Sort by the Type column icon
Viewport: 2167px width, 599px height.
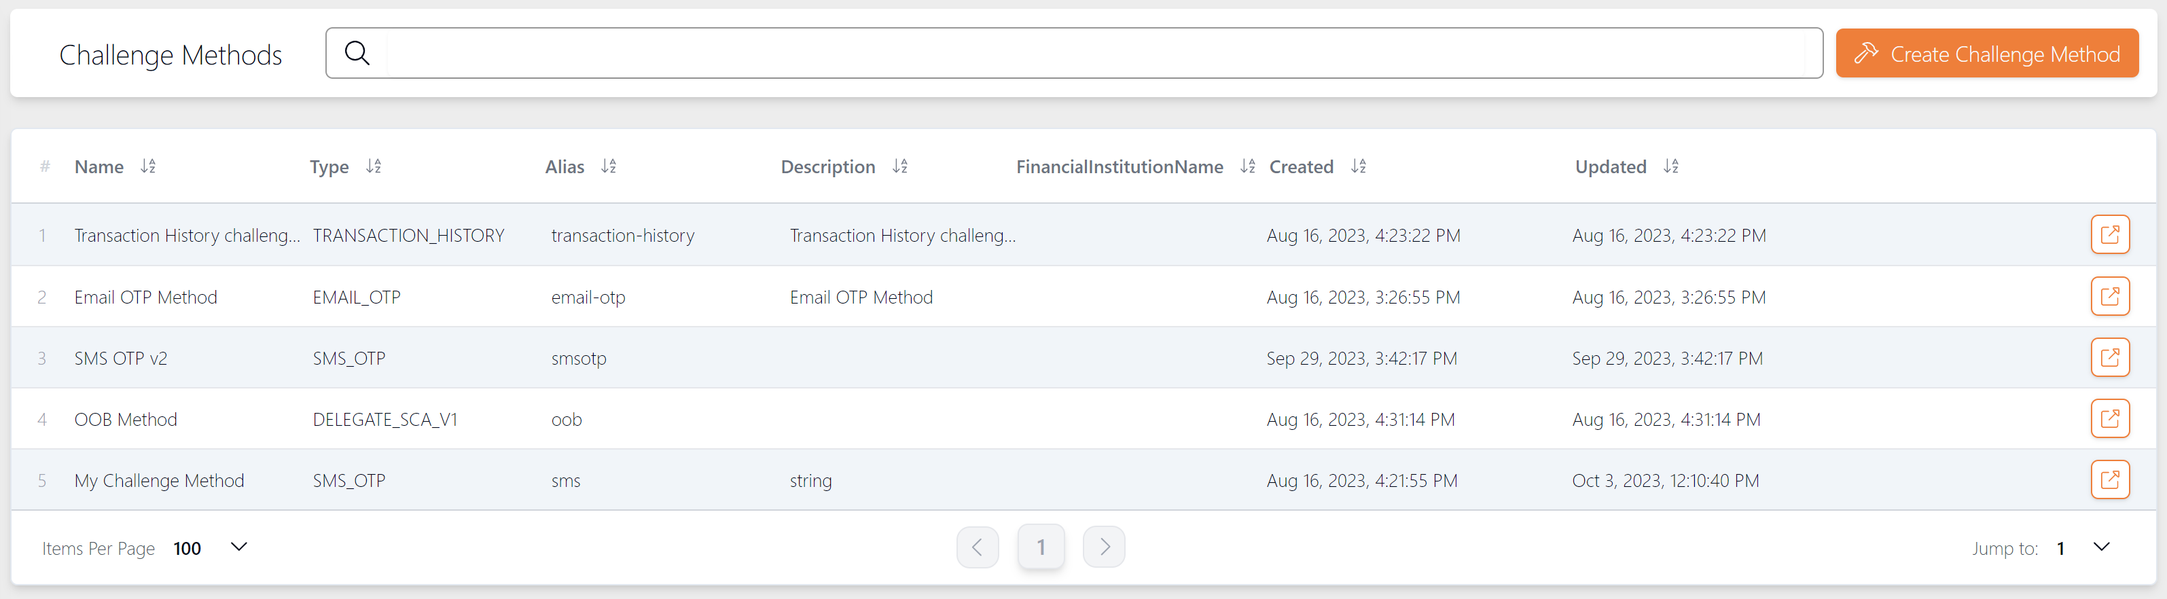374,166
